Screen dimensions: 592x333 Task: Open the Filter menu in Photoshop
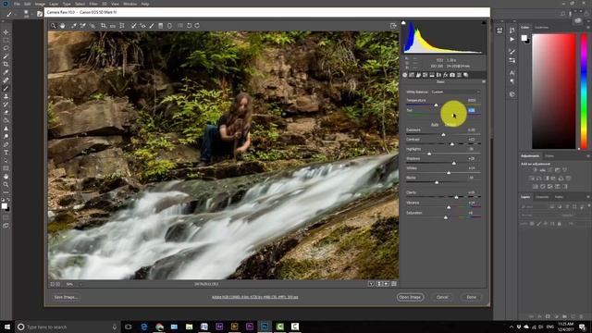(93, 4)
